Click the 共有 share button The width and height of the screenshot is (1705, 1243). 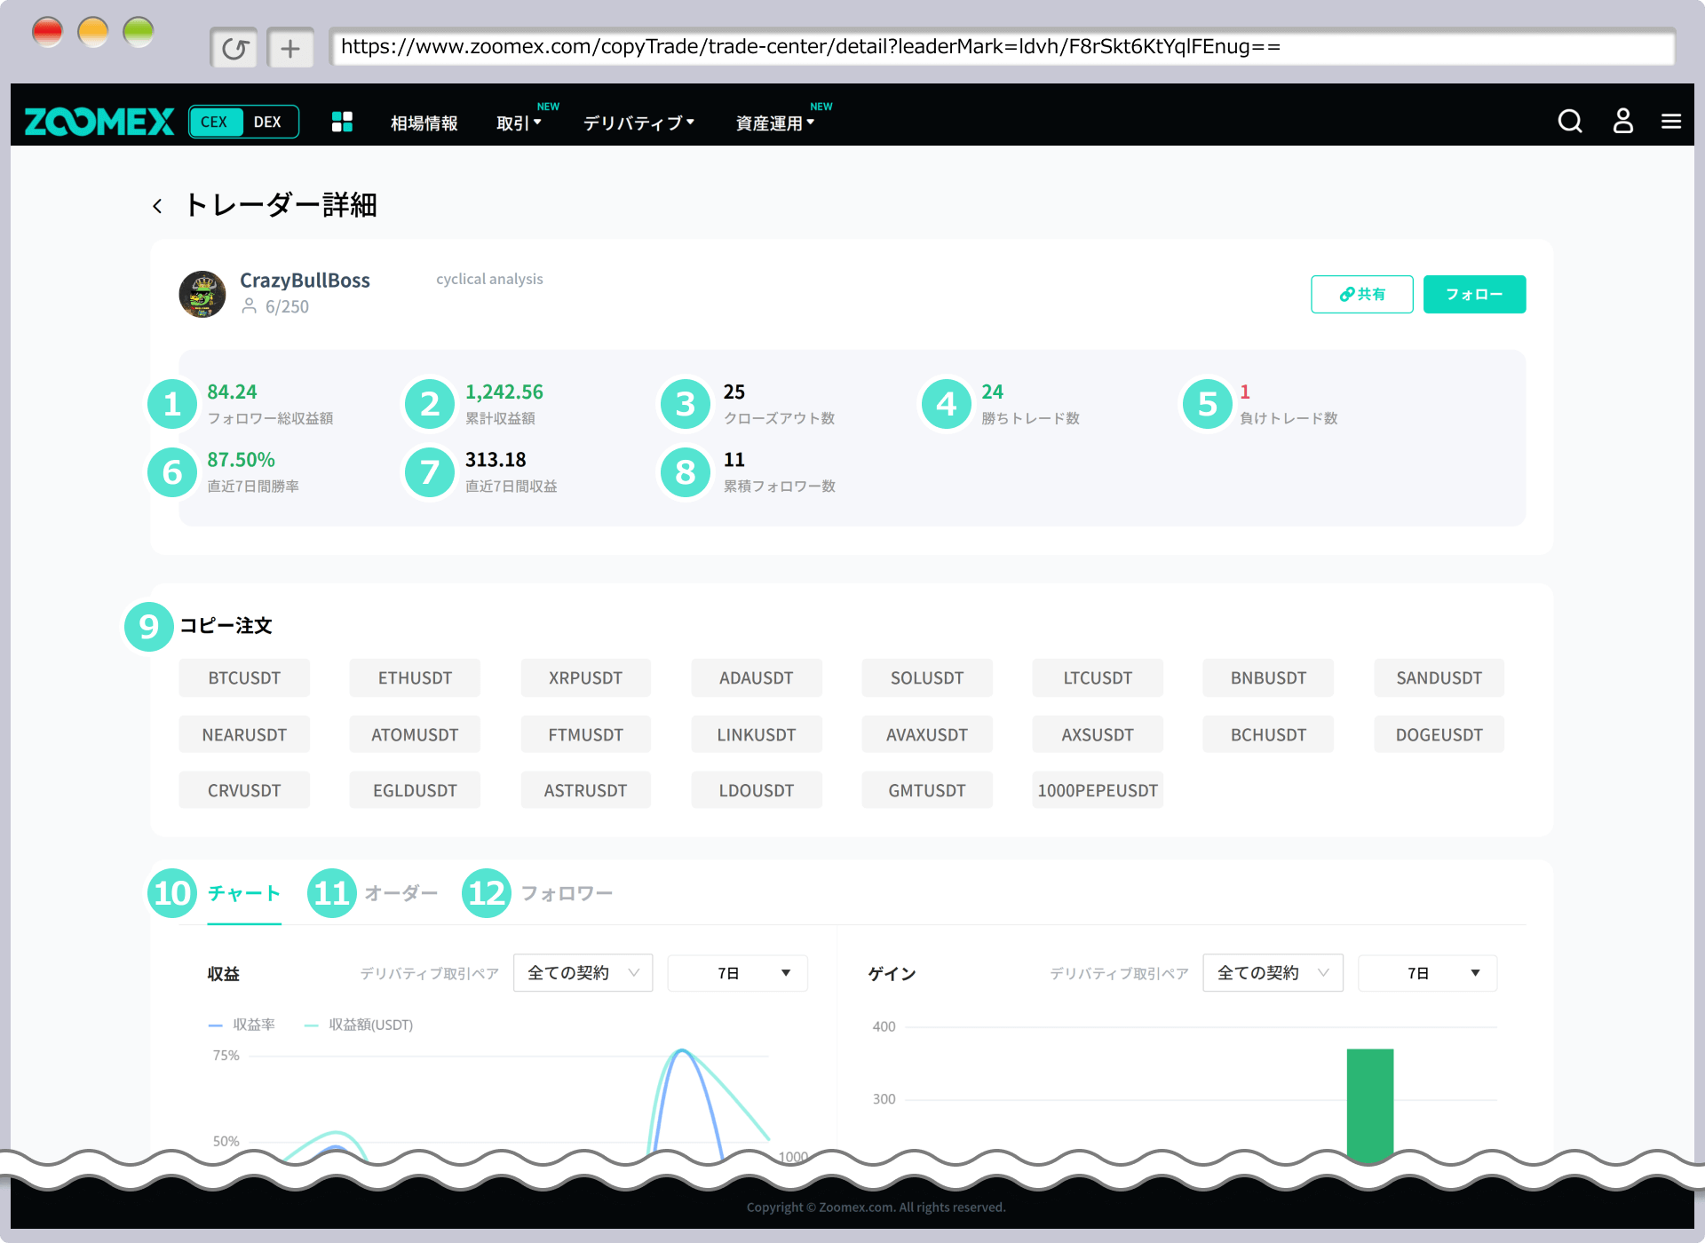tap(1362, 294)
